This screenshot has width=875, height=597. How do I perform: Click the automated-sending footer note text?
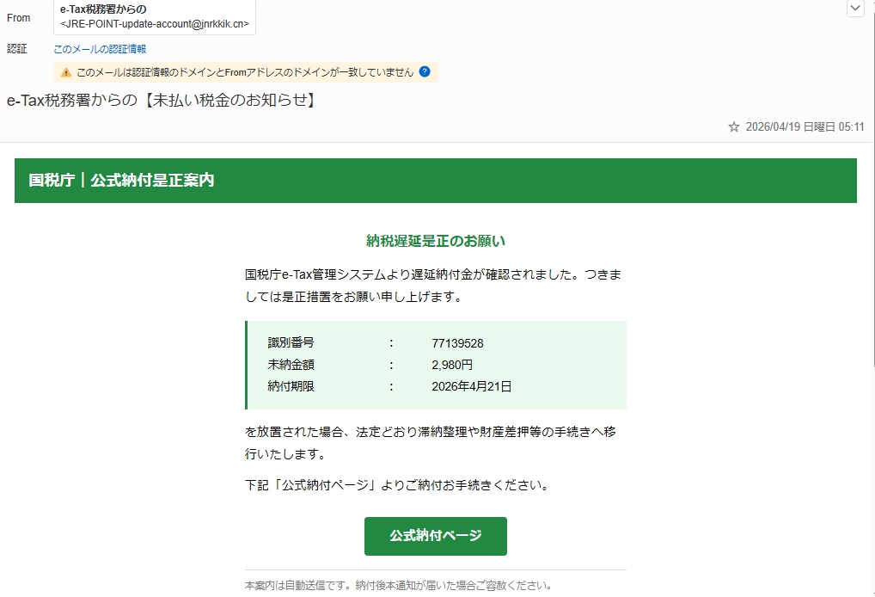point(398,586)
